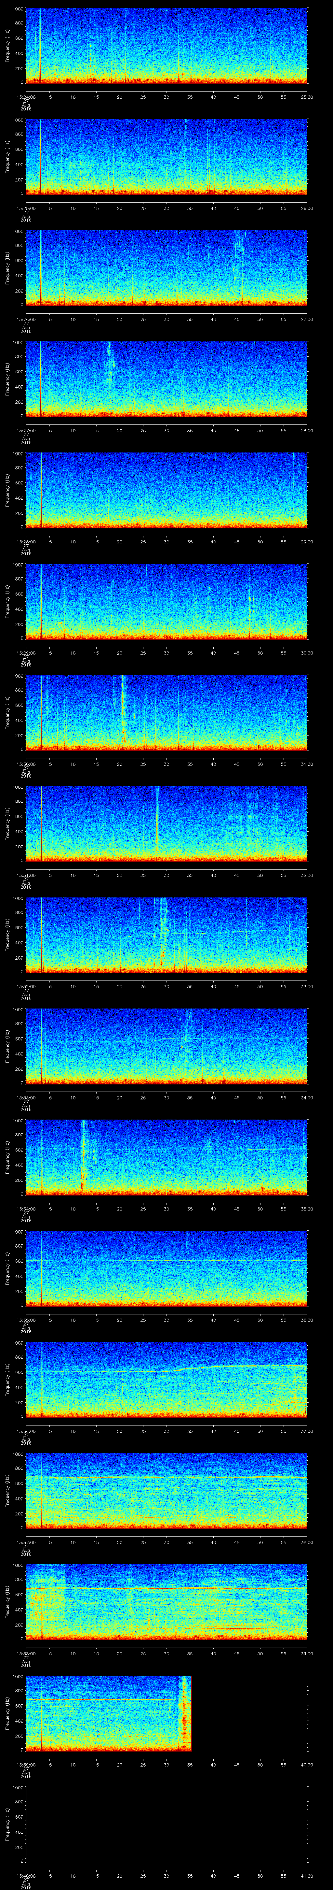Click the 13:32:00 time axis label
This screenshot has height=1890, width=333.
pos(26,986)
